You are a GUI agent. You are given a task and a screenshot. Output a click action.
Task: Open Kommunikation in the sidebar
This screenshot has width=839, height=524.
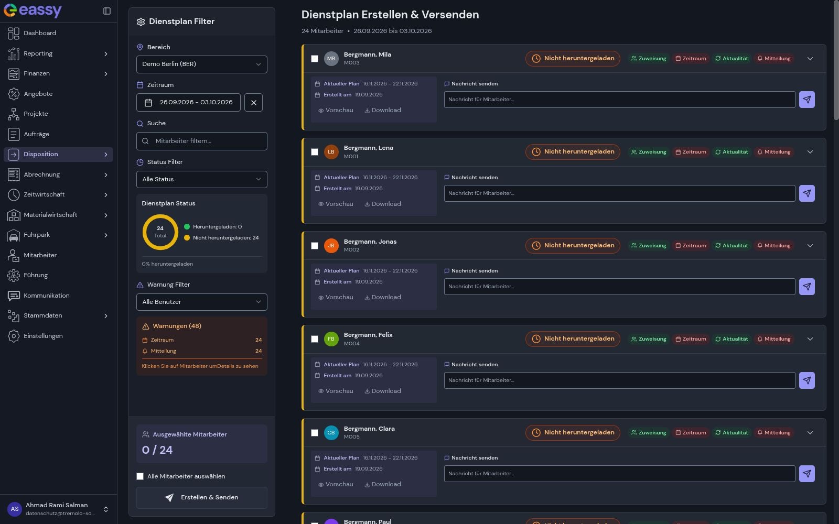click(58, 296)
